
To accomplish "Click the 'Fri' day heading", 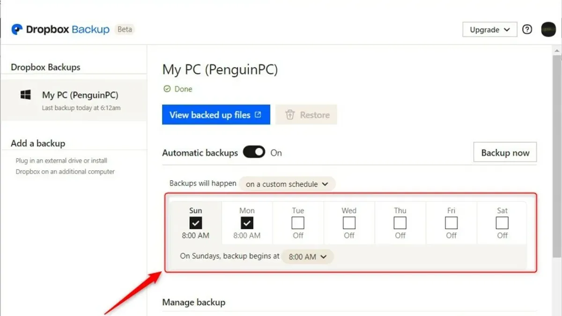I will [451, 211].
